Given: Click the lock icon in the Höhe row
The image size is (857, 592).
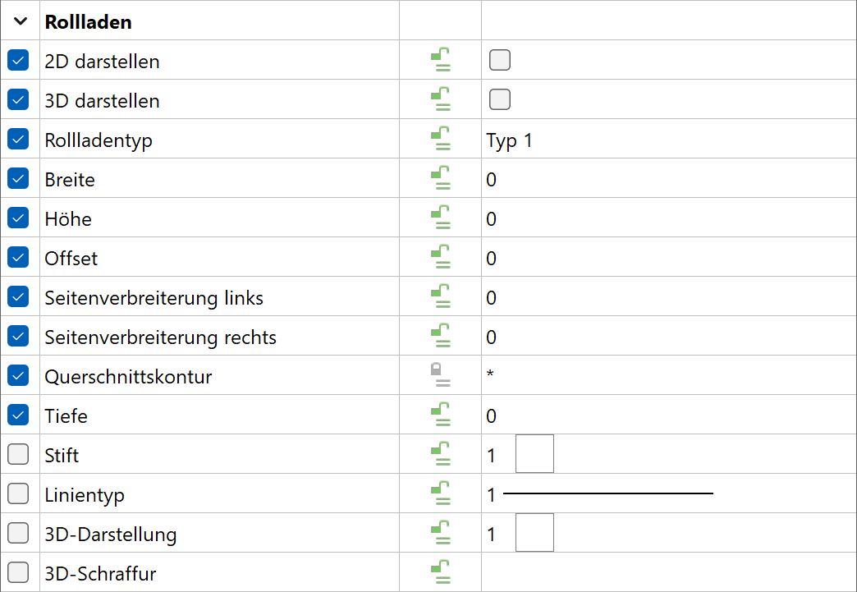Looking at the screenshot, I should [x=441, y=217].
